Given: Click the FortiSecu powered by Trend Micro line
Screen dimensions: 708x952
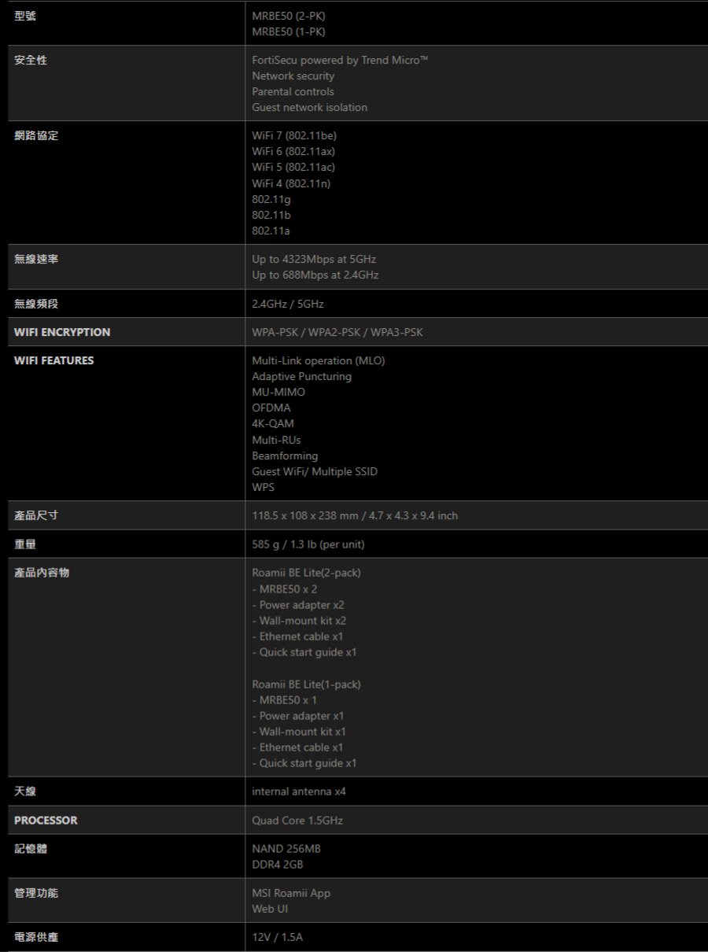Looking at the screenshot, I should pyautogui.click(x=340, y=60).
